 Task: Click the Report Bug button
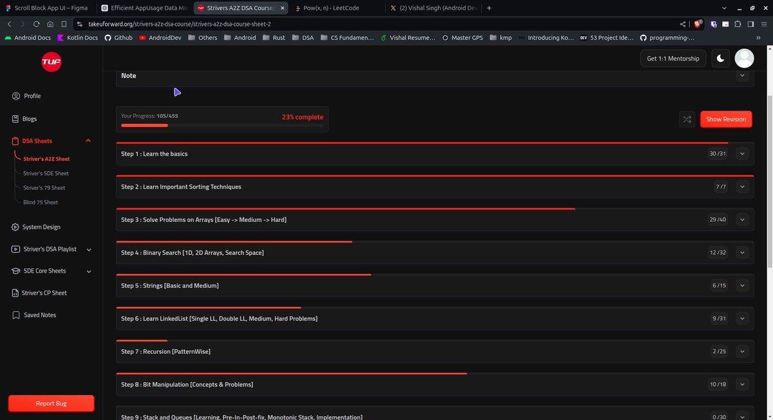(51, 403)
